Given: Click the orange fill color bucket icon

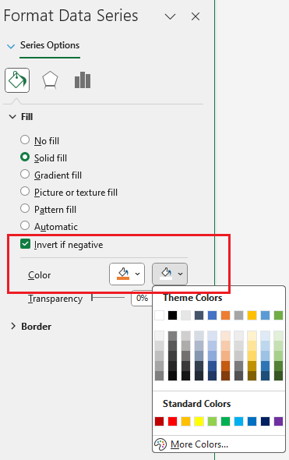Looking at the screenshot, I should tap(123, 274).
